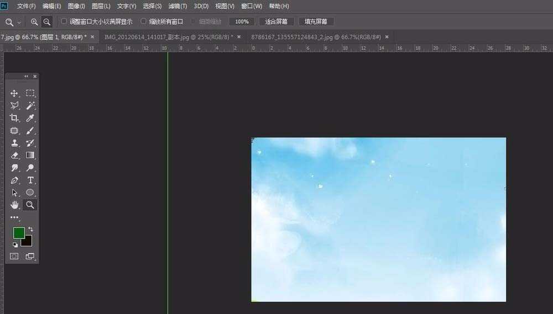Open the green foreground color swatch
The image size is (553, 314).
tap(19, 233)
